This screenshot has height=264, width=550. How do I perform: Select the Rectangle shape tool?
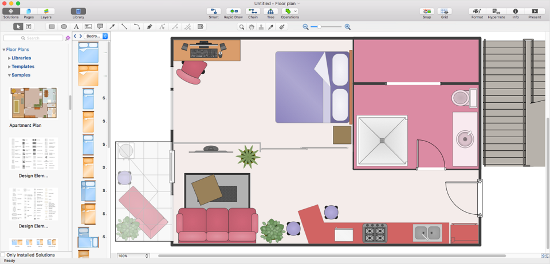click(52, 27)
